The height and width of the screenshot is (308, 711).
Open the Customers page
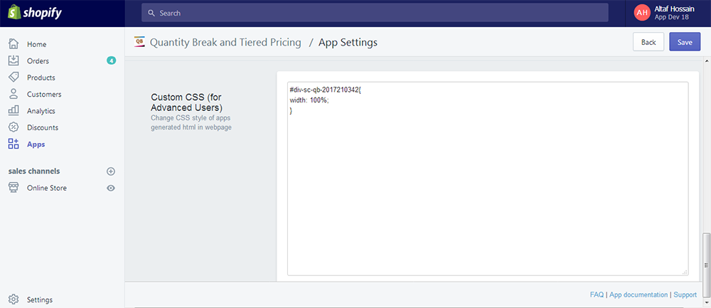(44, 94)
